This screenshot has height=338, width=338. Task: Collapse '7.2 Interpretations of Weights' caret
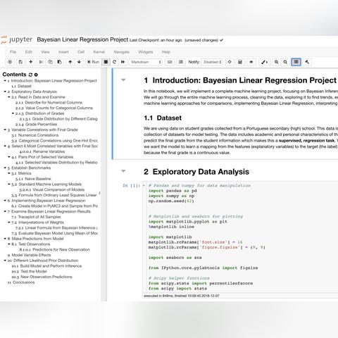click(x=9, y=223)
